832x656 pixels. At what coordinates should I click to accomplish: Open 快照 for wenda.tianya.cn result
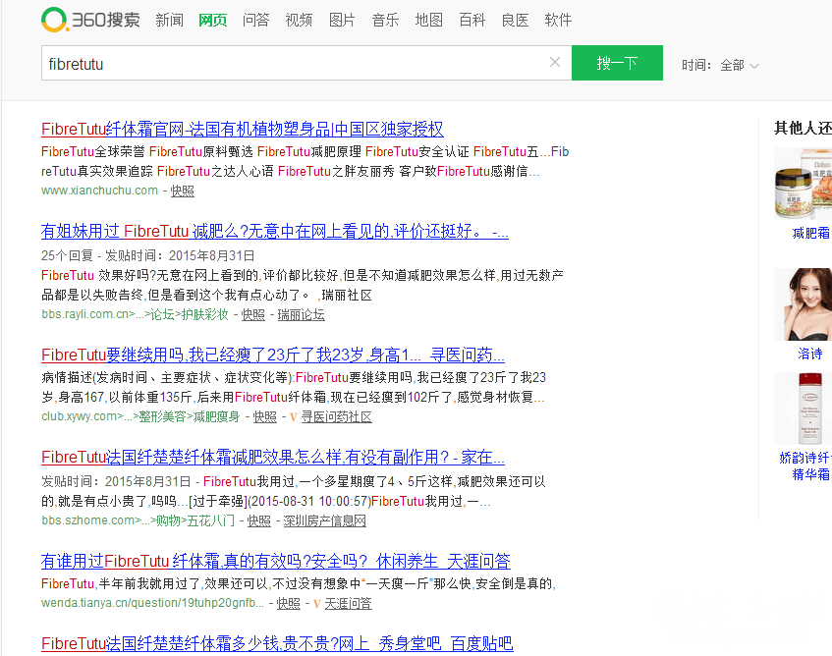pos(289,604)
